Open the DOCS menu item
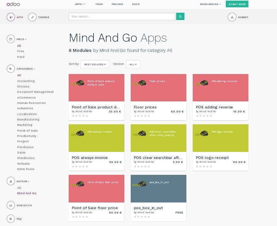This screenshot has width=277, height=226. click(136, 4)
